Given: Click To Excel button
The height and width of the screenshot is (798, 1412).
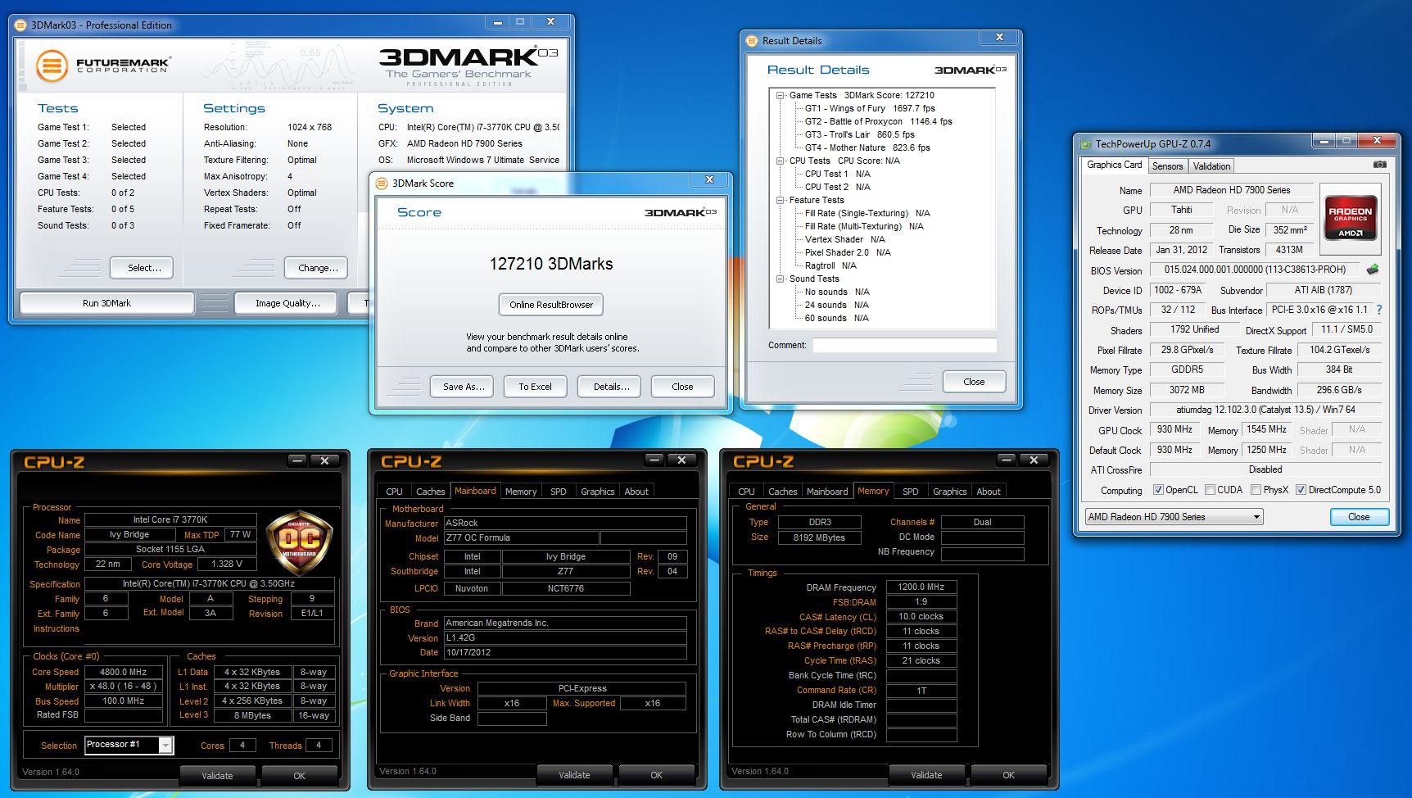Looking at the screenshot, I should coord(535,387).
